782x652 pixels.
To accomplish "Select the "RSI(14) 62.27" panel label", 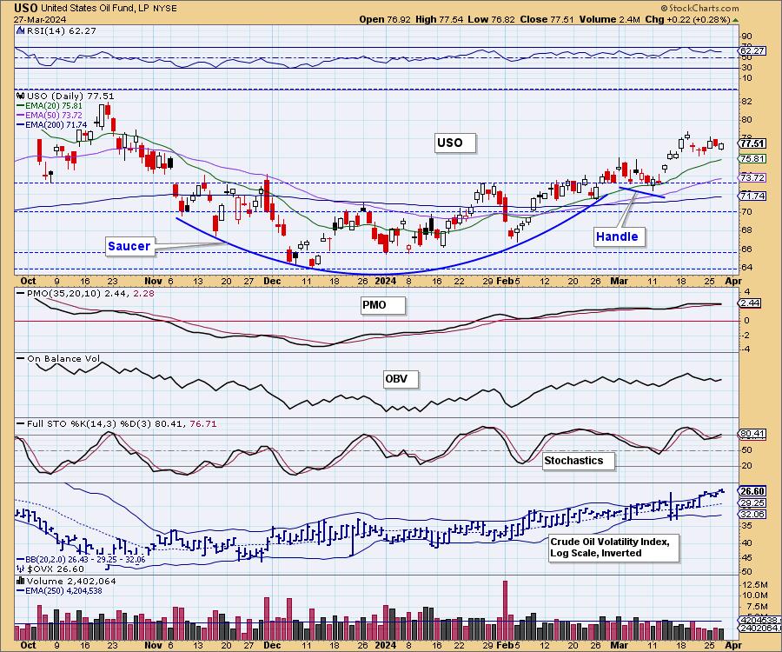I will (62, 30).
